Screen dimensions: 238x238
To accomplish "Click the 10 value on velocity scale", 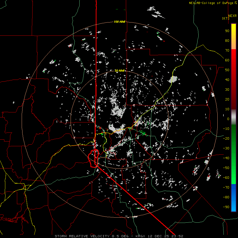I will coord(227,109).
